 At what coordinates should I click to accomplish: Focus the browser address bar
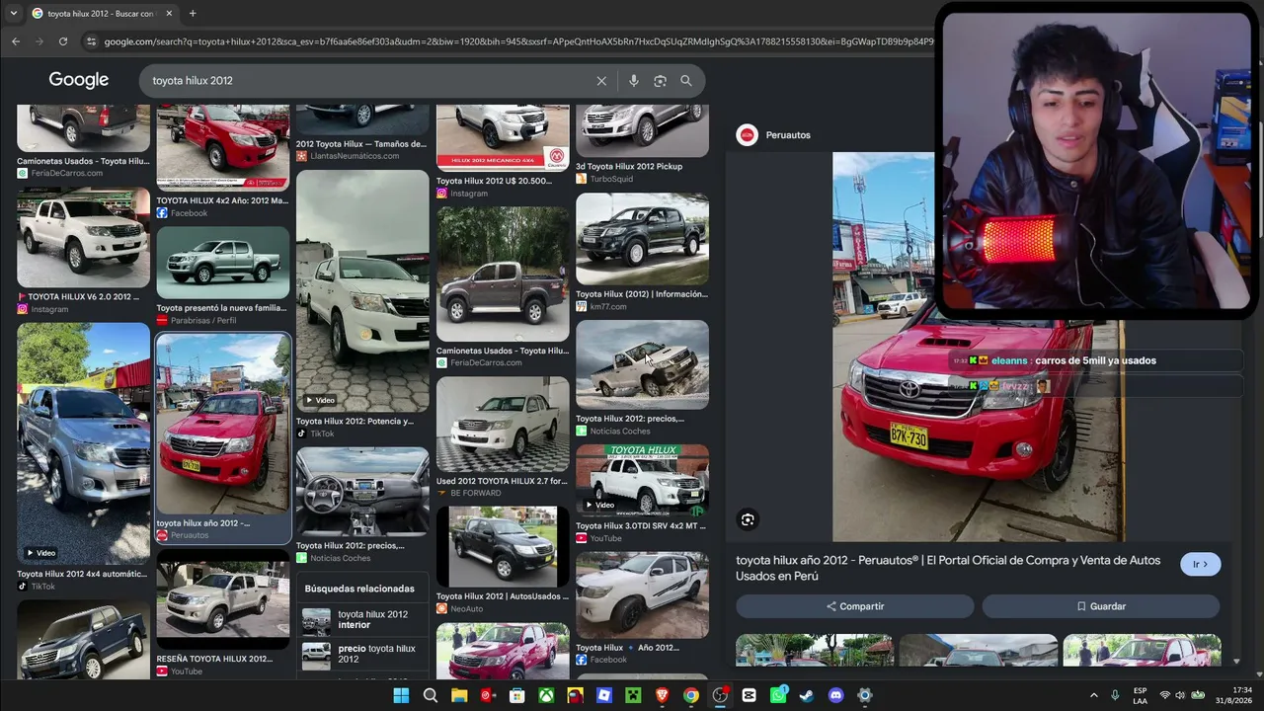(x=518, y=41)
